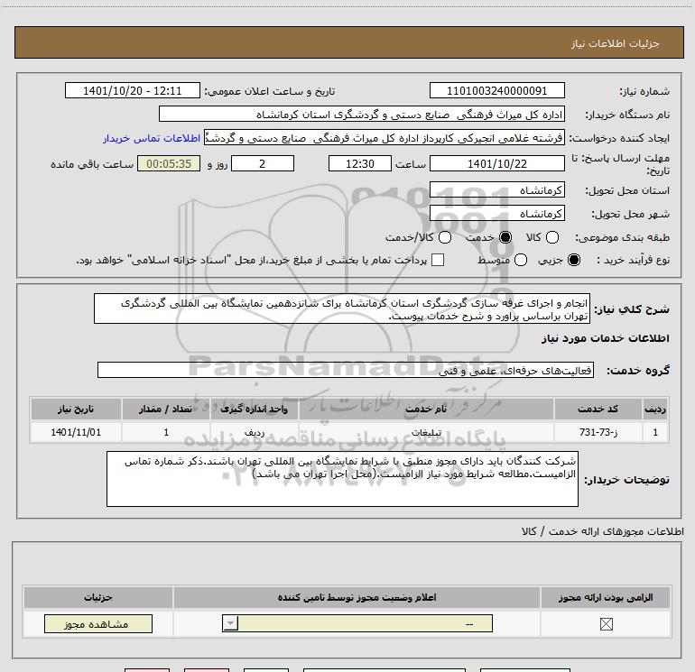Click the unit cell ردیف in the table row

[254, 432]
